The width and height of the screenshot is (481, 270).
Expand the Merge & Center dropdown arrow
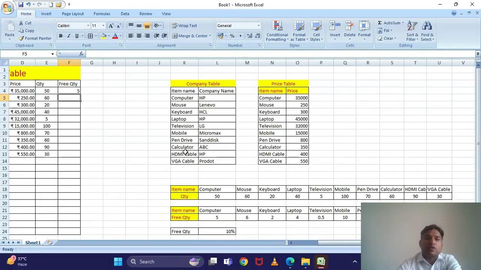210,36
